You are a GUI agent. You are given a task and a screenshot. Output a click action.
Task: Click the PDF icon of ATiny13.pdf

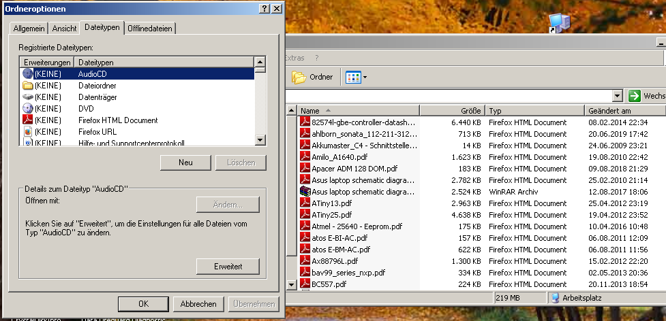click(305, 203)
